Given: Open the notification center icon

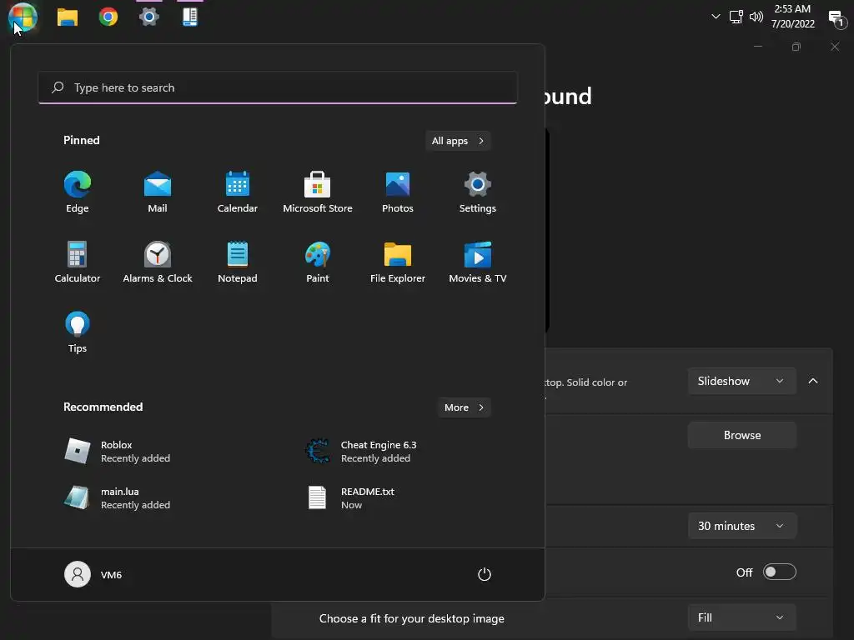Looking at the screenshot, I should point(836,18).
